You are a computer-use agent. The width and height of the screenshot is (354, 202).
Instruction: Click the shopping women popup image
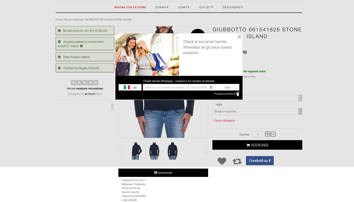pos(147,55)
